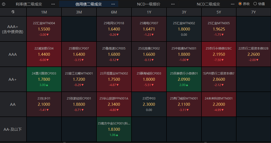
Task: Open the three-dot menu beside NCD一级报价
Action: (173, 4)
